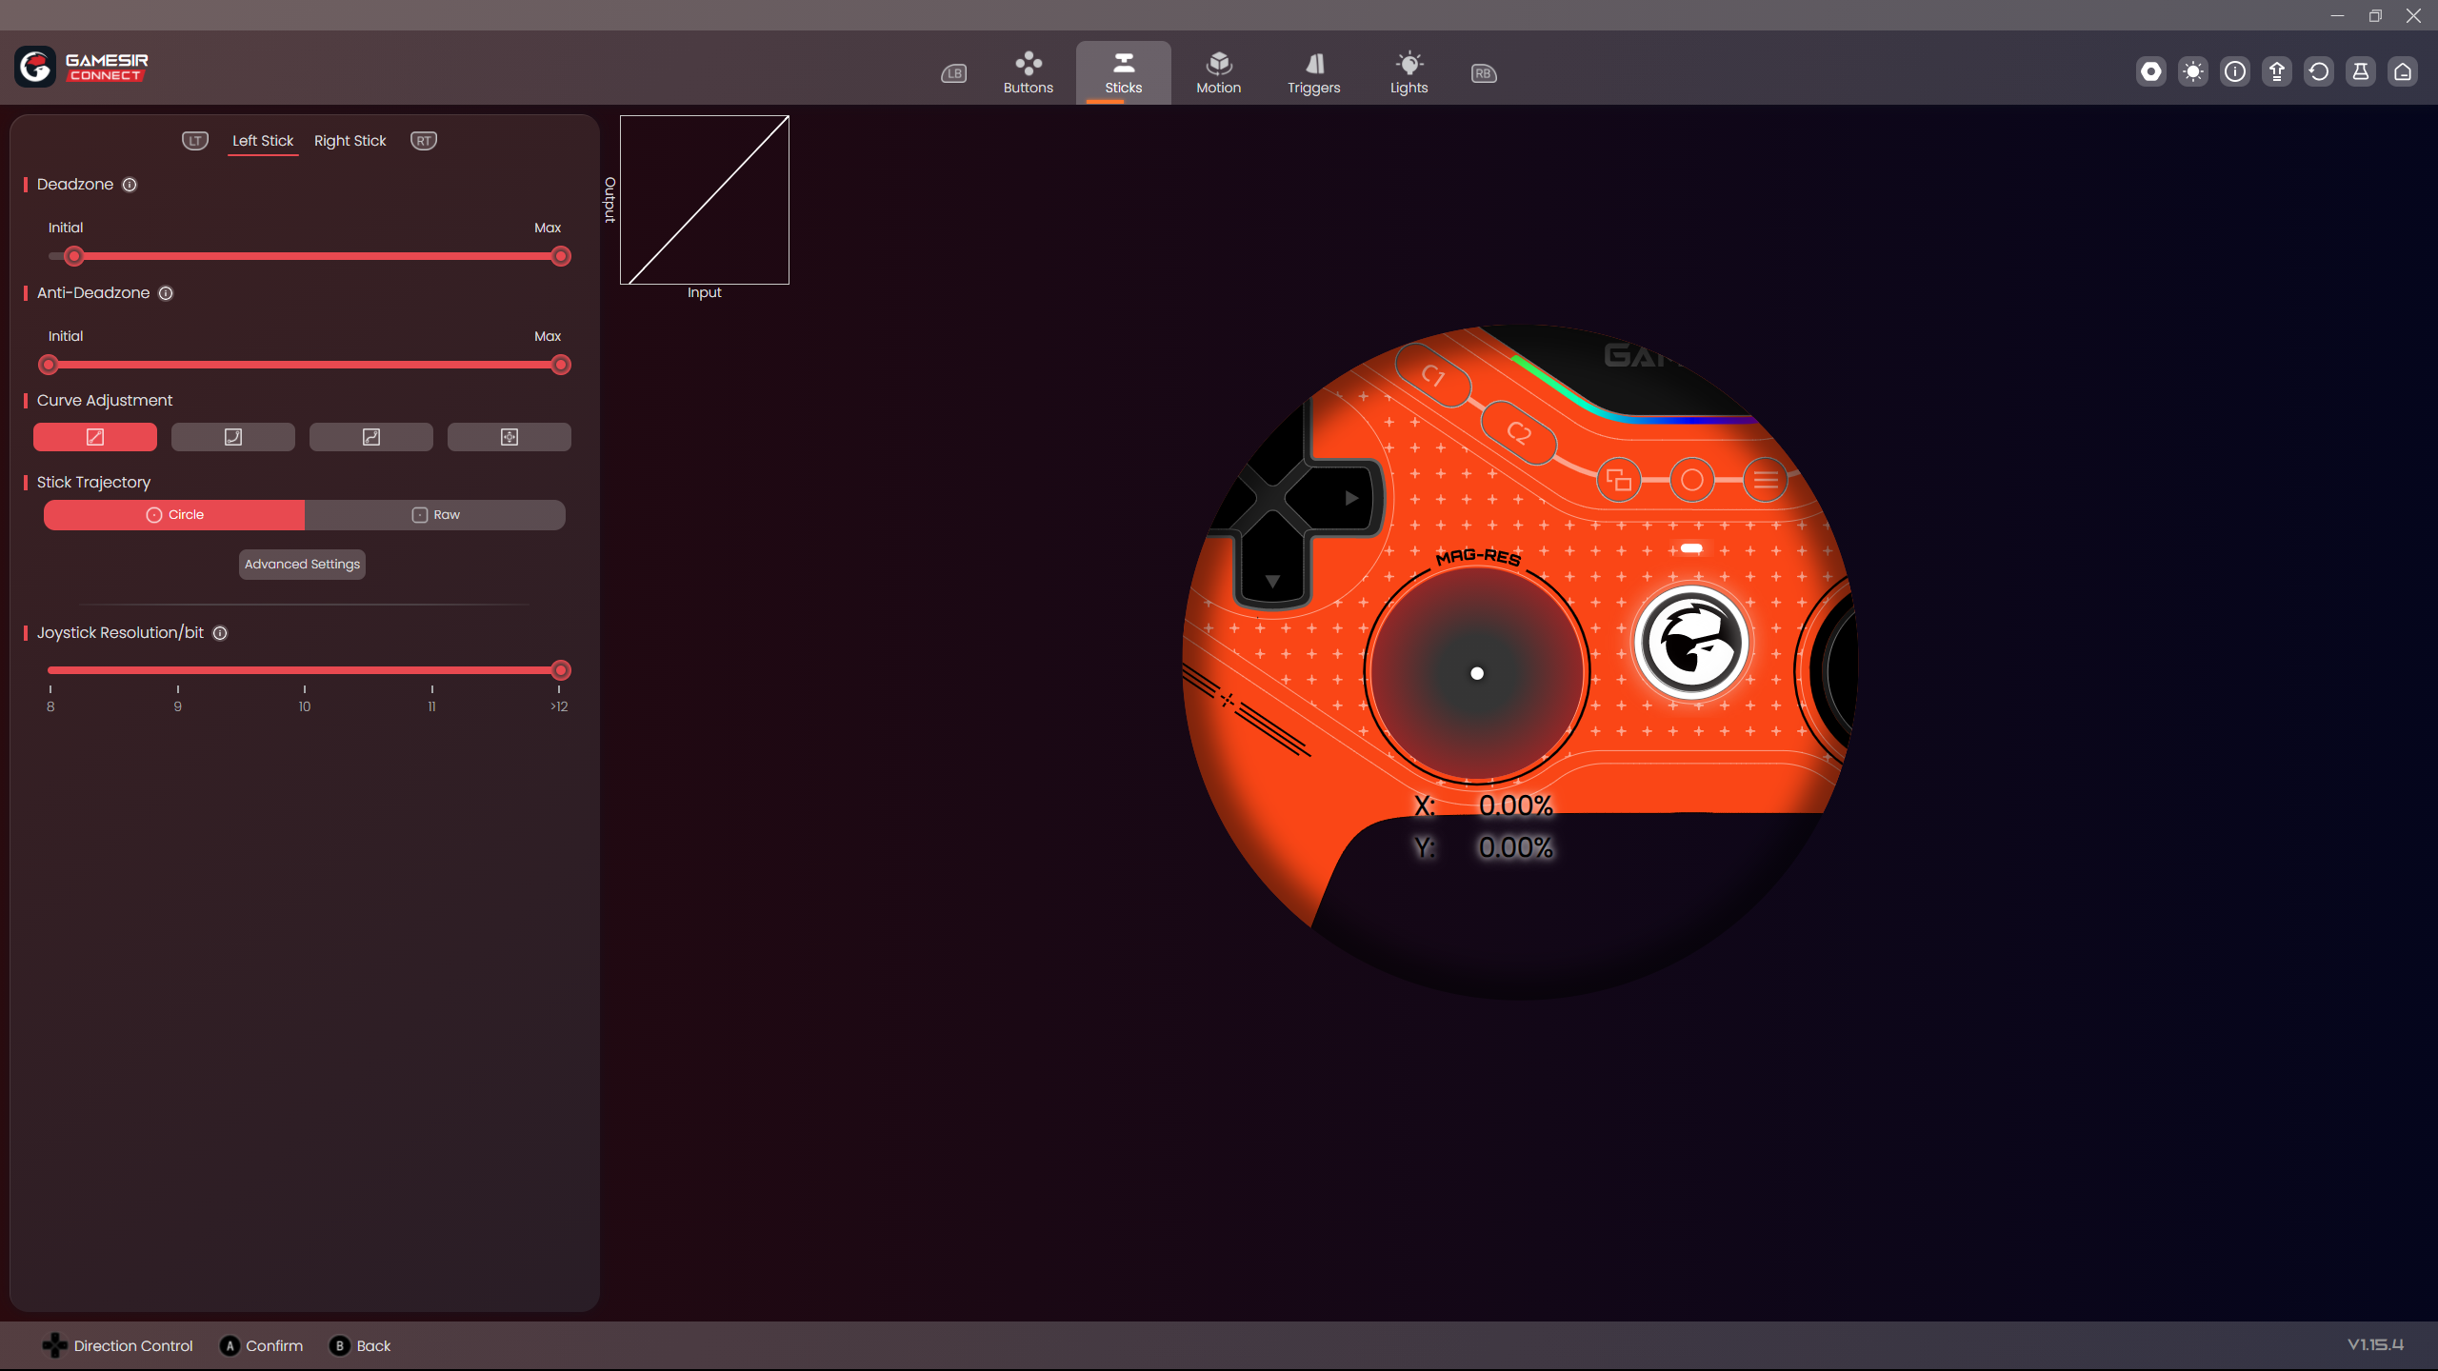Viewport: 2438px width, 1371px height.
Task: Go to the Lights tab
Action: 1409,73
